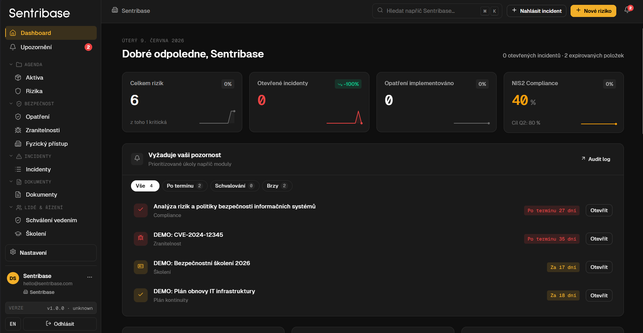Click Otevřít for Analýza rizik row
Viewport: 643px width, 333px height.
point(599,210)
